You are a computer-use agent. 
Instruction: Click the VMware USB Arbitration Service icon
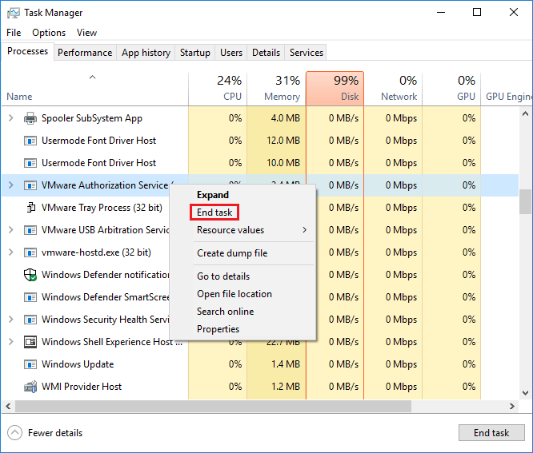pos(30,230)
